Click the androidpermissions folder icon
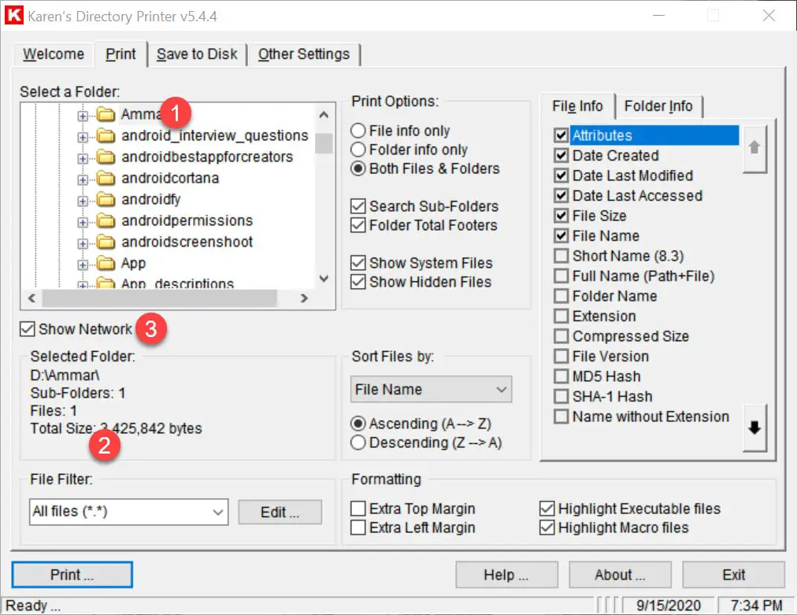The width and height of the screenshot is (797, 615). tap(106, 221)
